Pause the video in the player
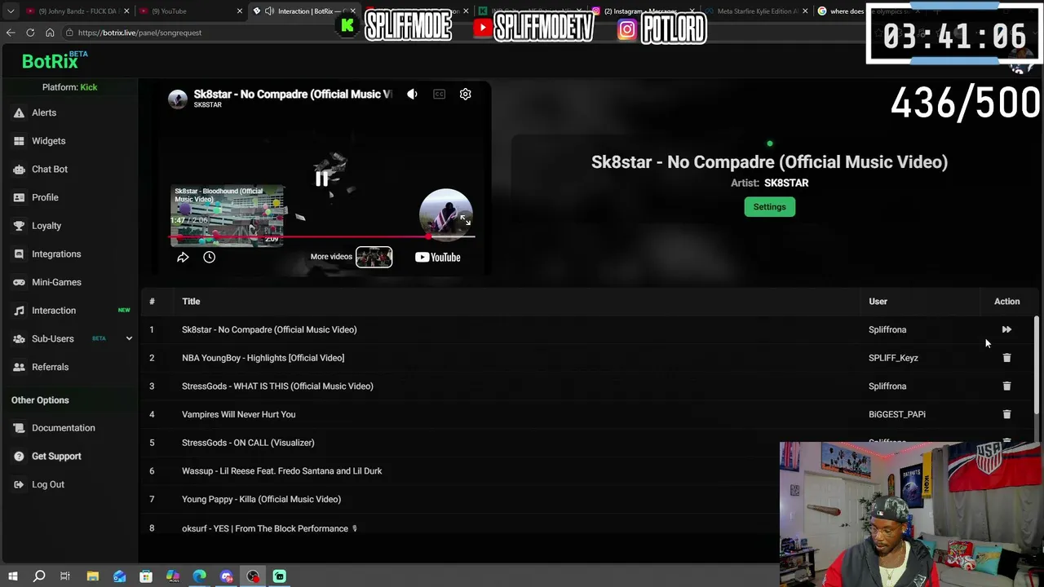Screen dimensions: 1044x587 pos(322,179)
